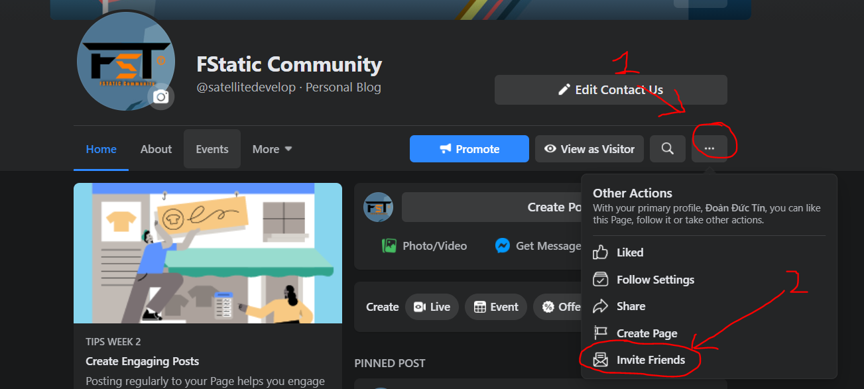Click the pencil icon on Edit Contact Us
Image resolution: width=864 pixels, height=389 pixels.
coord(564,89)
